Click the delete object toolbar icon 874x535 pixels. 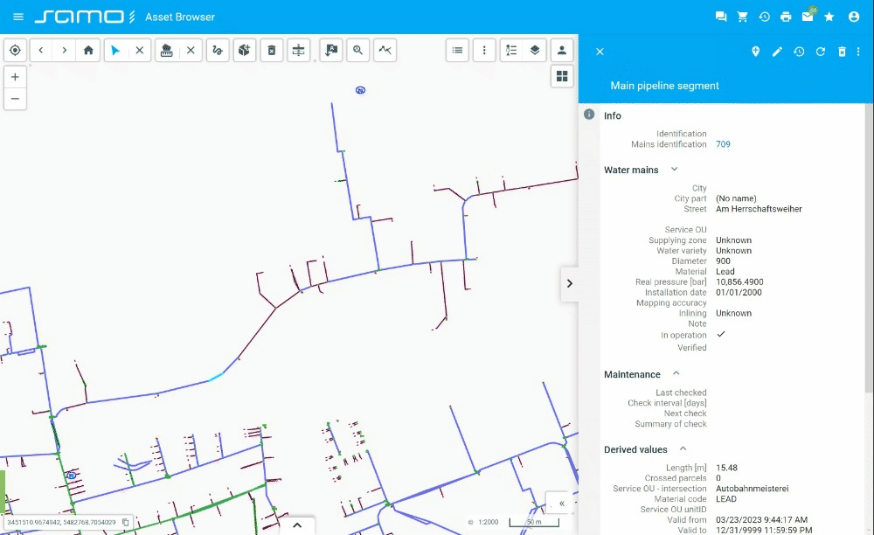[272, 50]
